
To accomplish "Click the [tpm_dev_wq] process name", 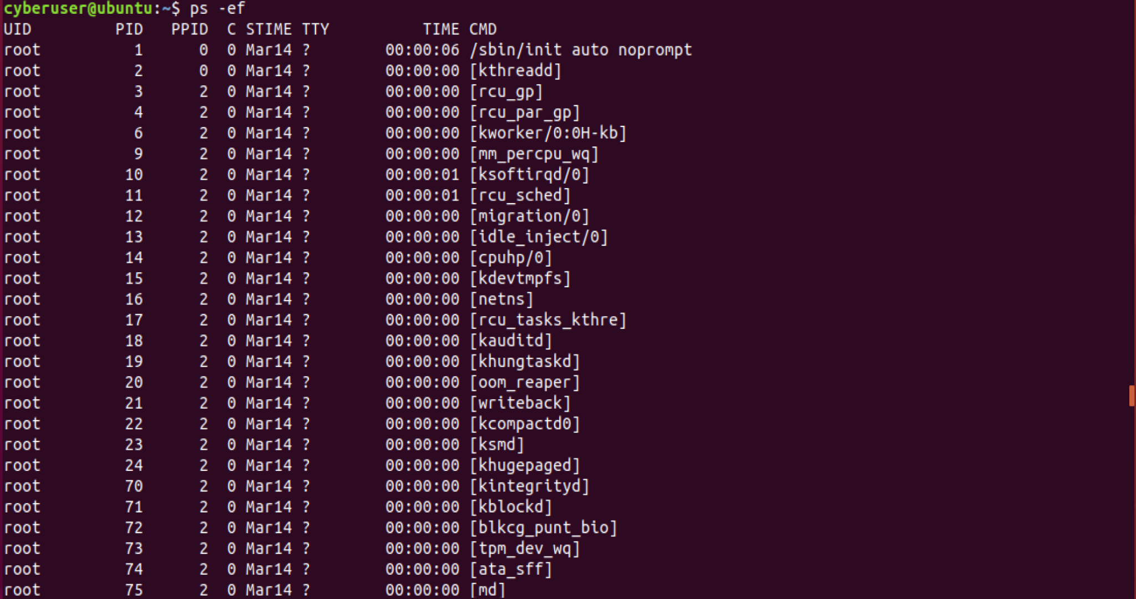I will pyautogui.click(x=525, y=549).
